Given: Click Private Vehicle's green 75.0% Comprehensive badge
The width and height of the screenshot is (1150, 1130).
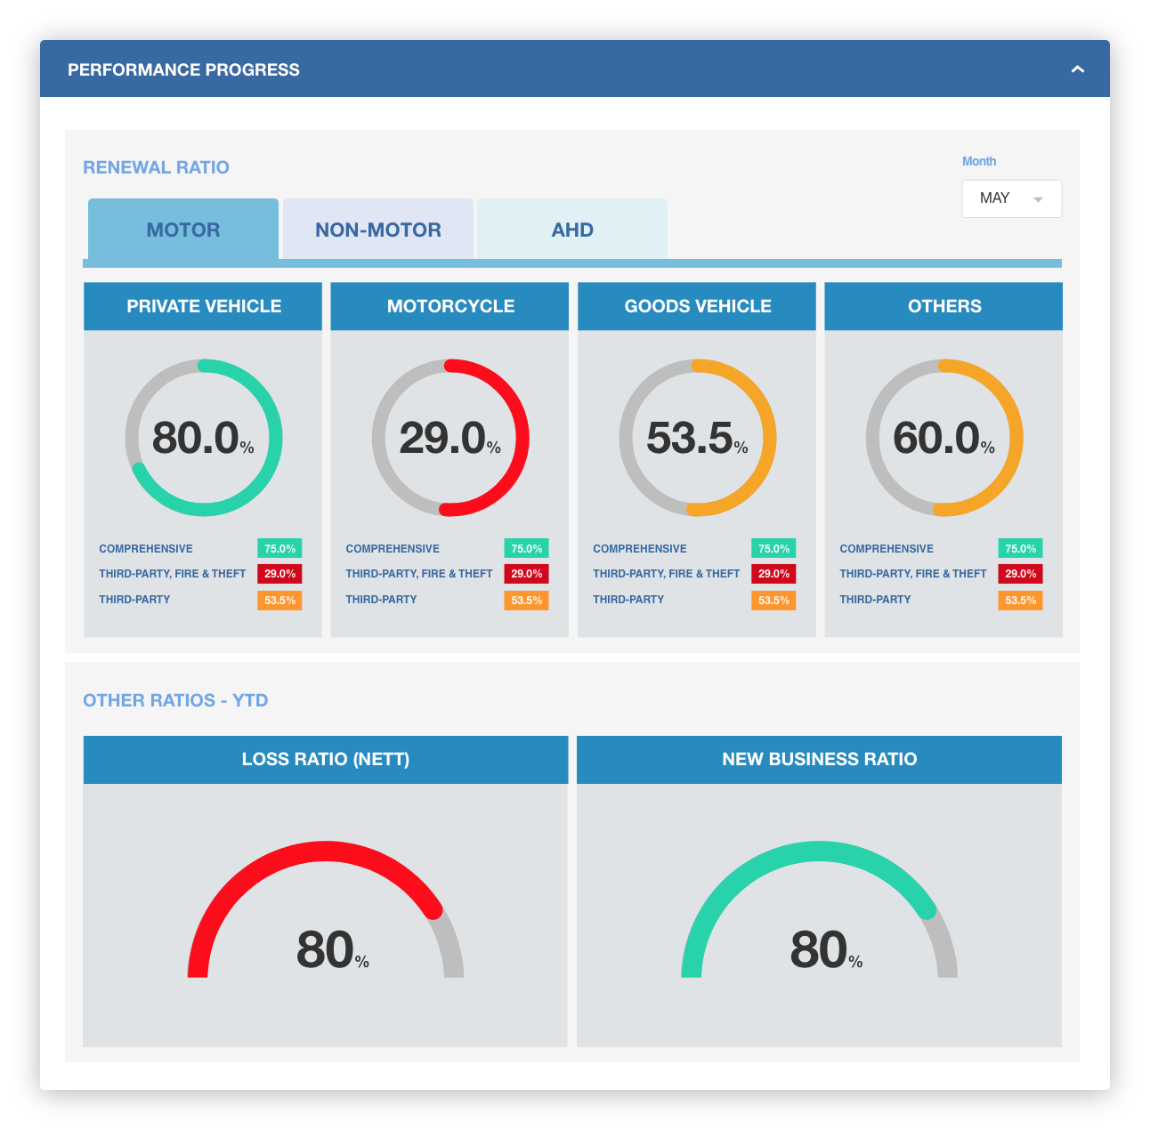Looking at the screenshot, I should 279,549.
